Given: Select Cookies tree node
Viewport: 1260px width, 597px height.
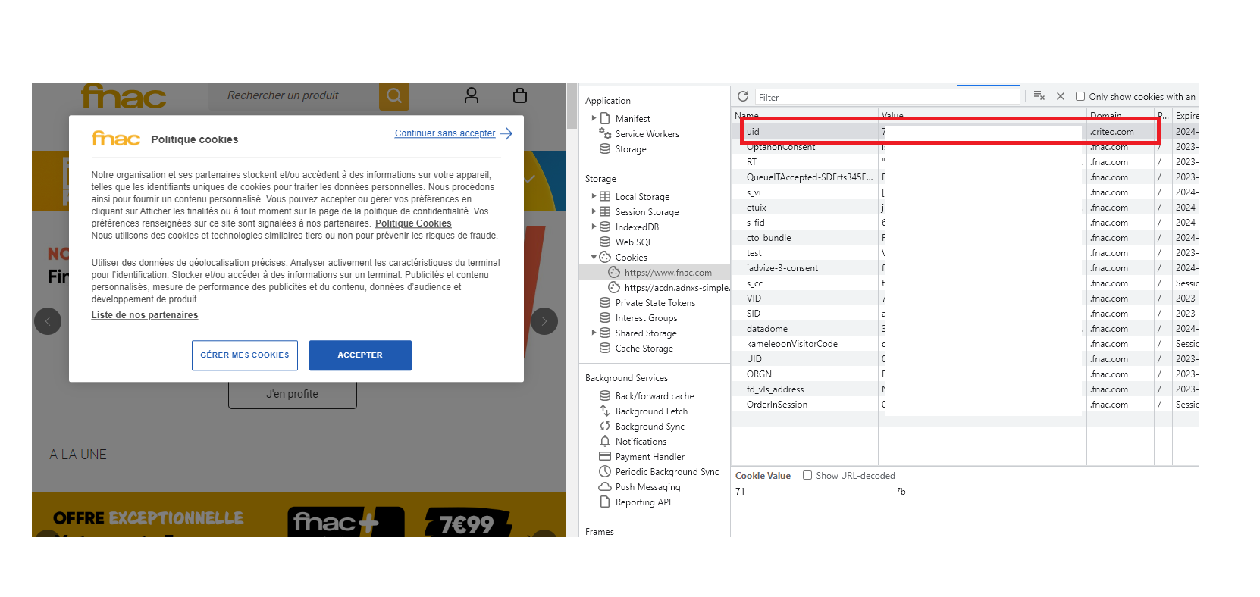Looking at the screenshot, I should pos(631,258).
